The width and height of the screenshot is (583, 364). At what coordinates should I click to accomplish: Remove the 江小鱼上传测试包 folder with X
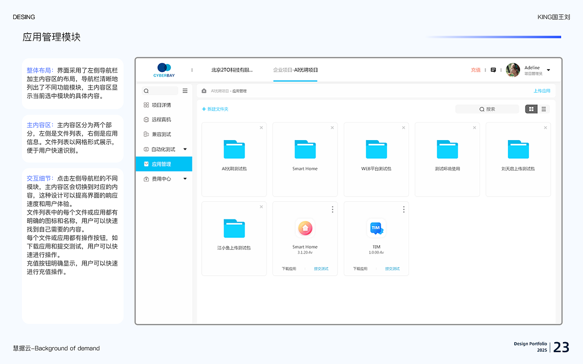[x=261, y=207]
